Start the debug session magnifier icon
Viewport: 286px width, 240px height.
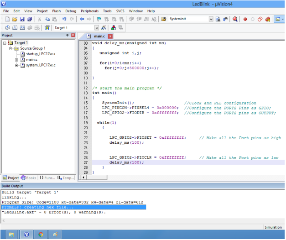coord(235,19)
